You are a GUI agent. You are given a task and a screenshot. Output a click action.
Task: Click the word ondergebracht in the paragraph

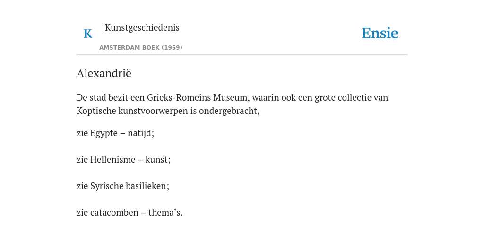coord(228,111)
